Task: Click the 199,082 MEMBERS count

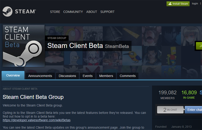Action: [x=167, y=95]
